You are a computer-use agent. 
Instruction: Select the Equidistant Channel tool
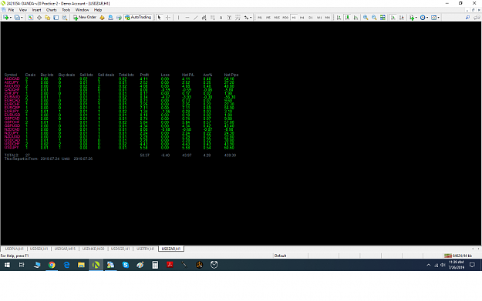204,18
